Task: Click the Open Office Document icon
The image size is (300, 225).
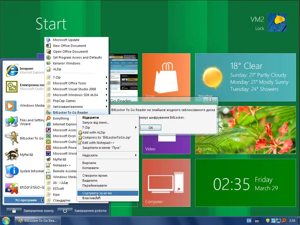Action: pos(48,52)
